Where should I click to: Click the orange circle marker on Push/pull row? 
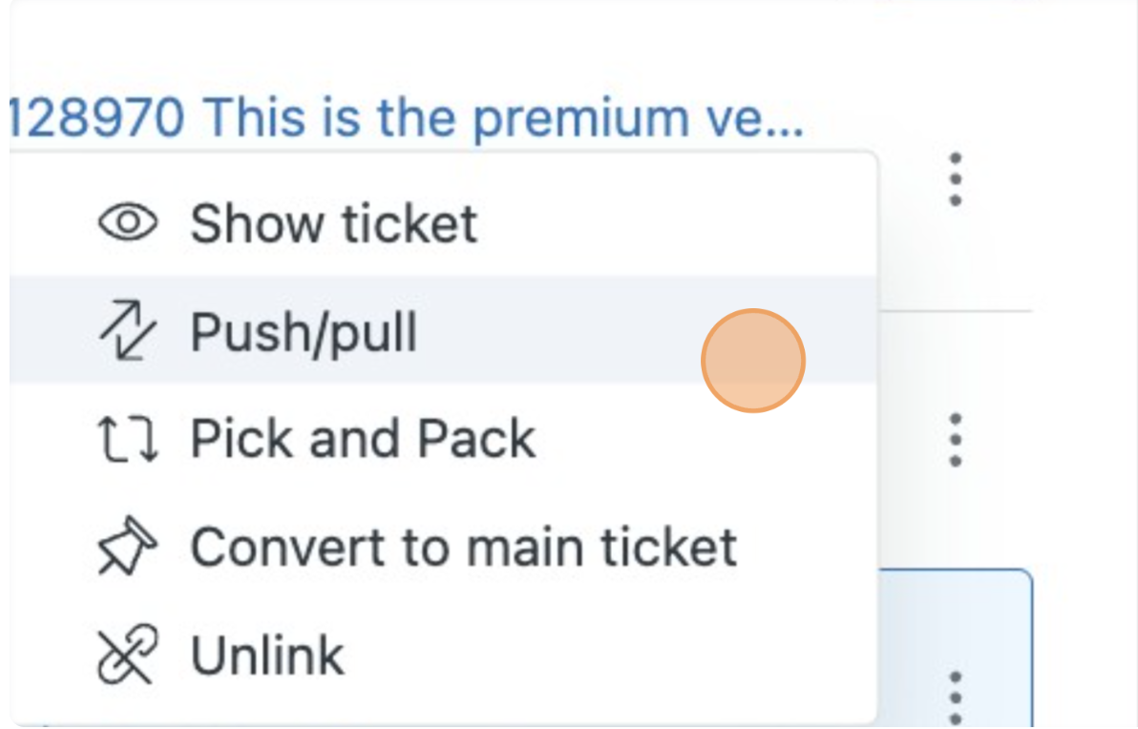pos(753,361)
